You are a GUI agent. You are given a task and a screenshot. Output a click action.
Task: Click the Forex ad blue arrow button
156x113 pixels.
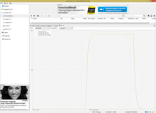tap(112, 9)
